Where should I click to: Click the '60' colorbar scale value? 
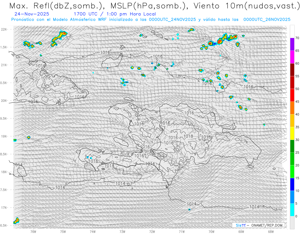pyautogui.click(x=297, y=63)
